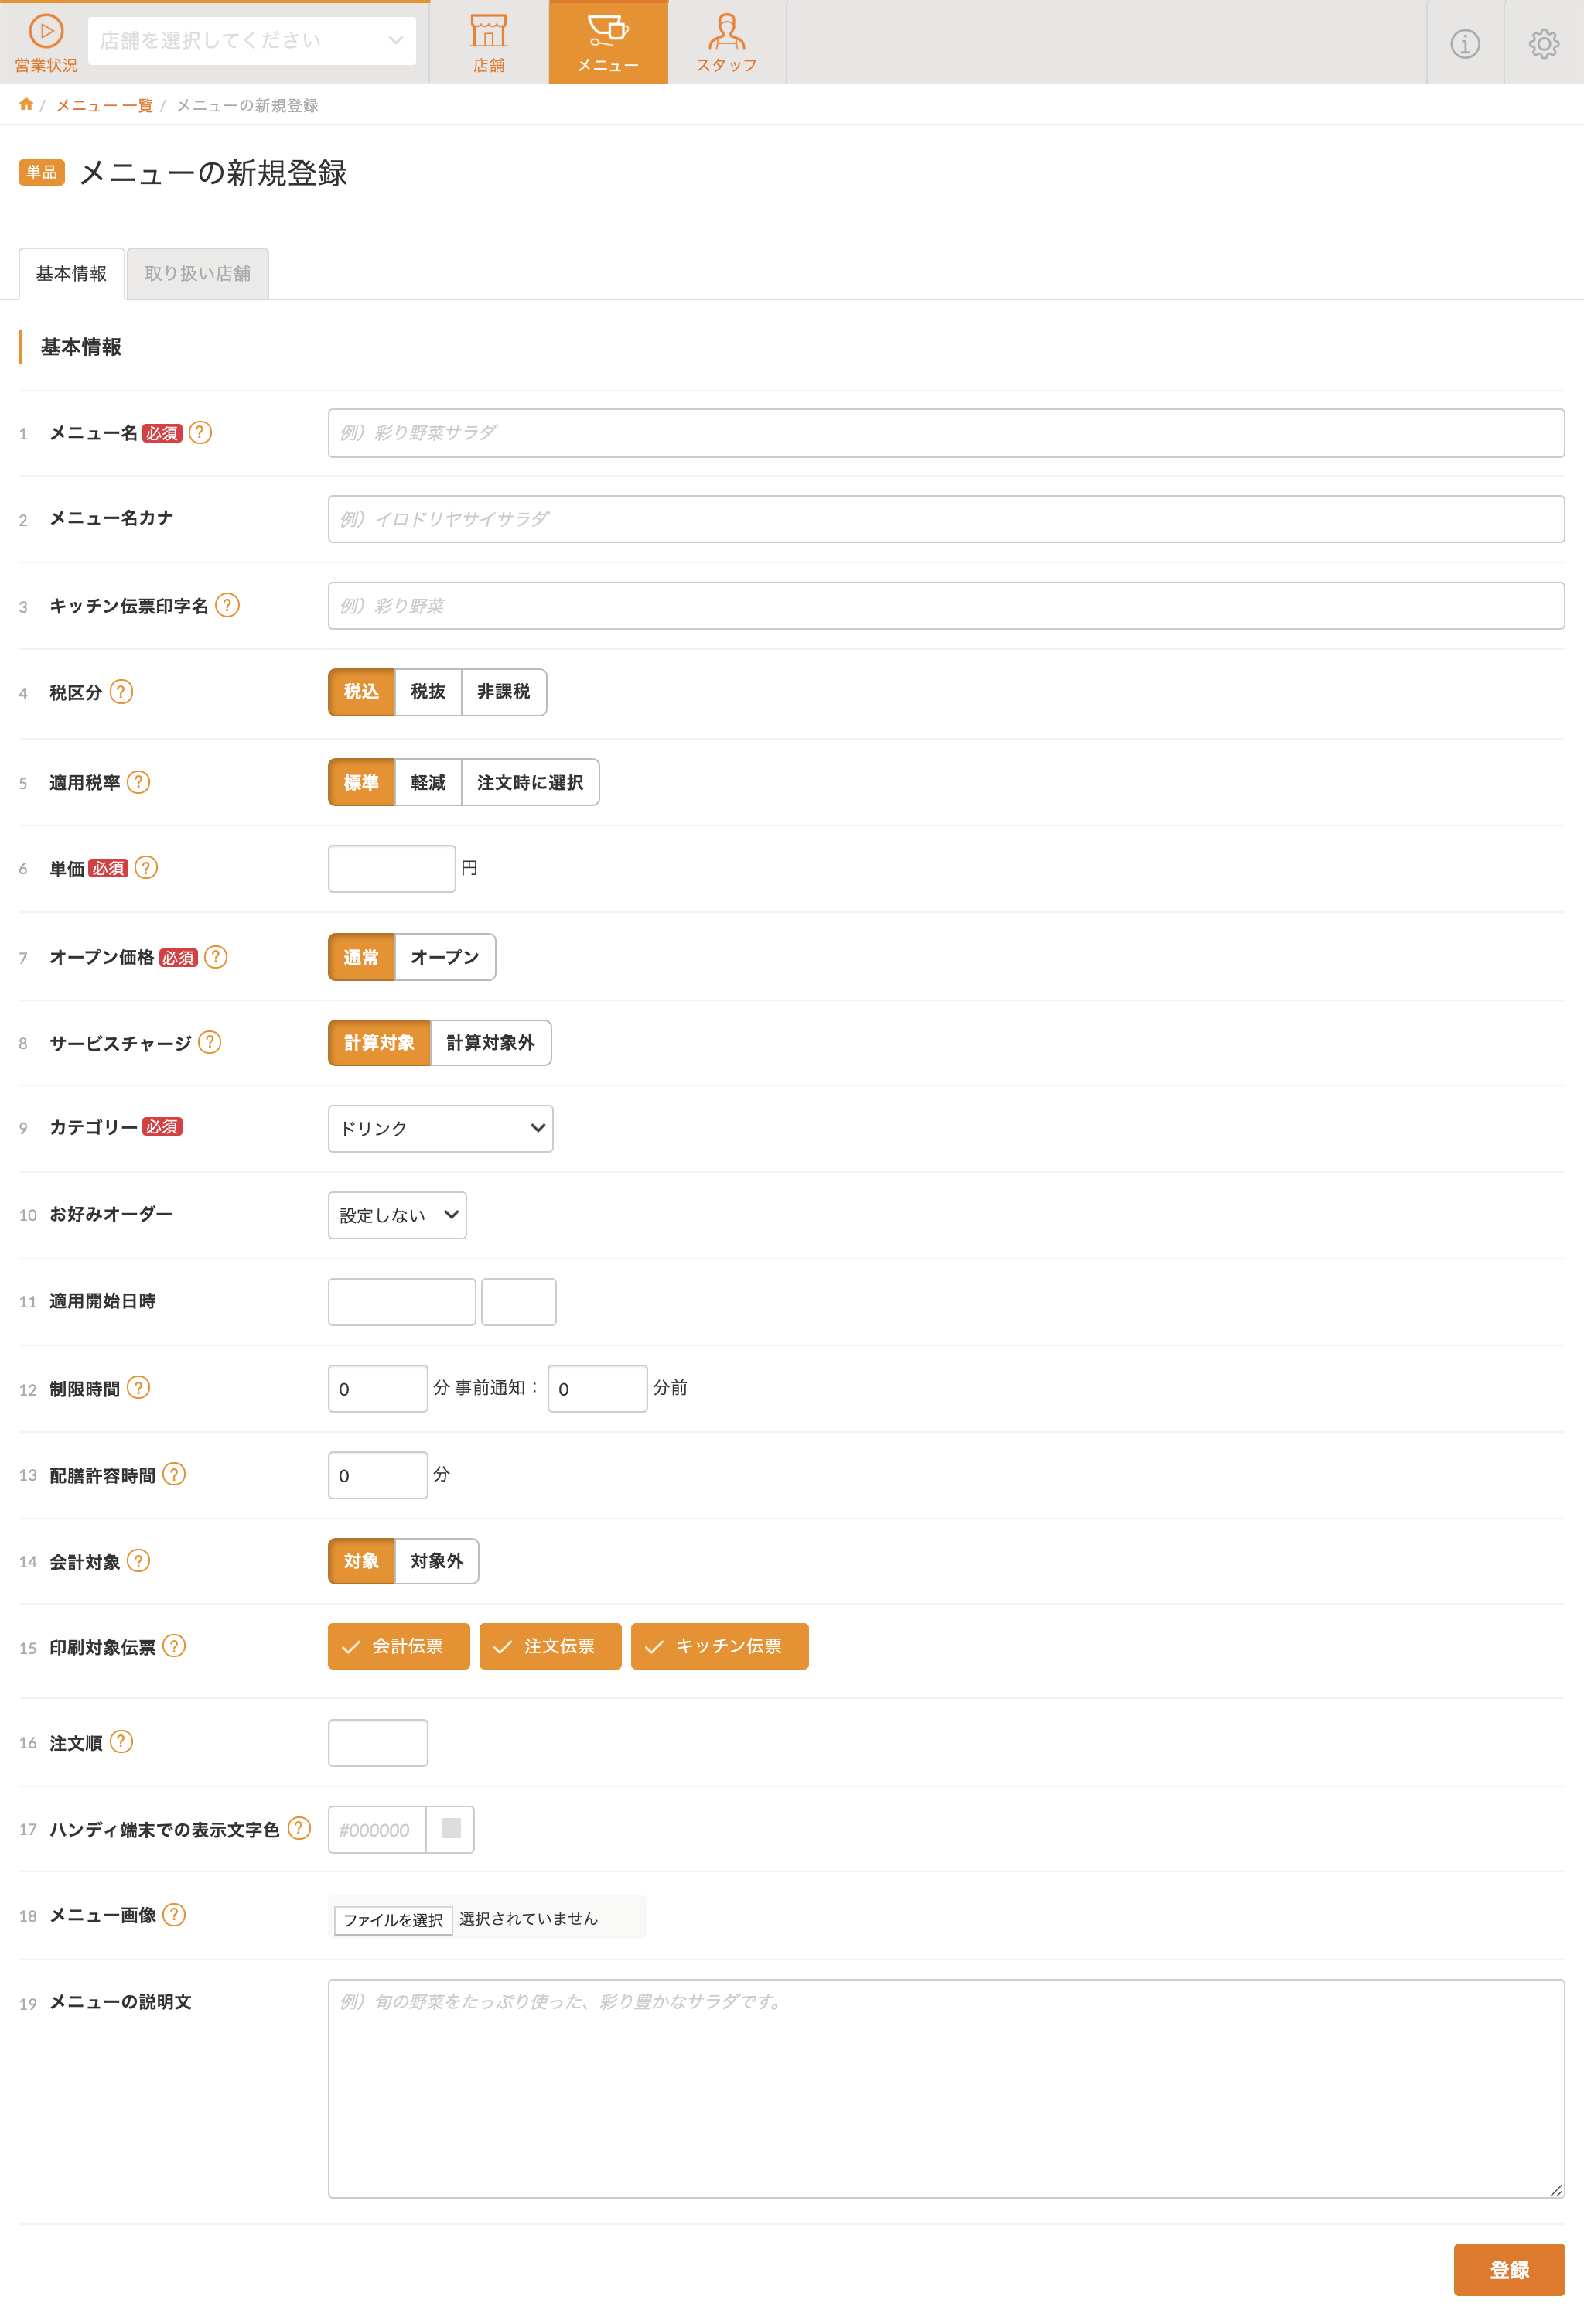Viewport: 1584px width, 2324px height.
Task: Show help for サービスチャージ
Action: (210, 1042)
